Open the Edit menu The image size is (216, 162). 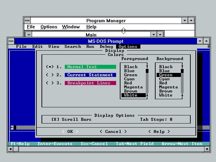[37, 47]
